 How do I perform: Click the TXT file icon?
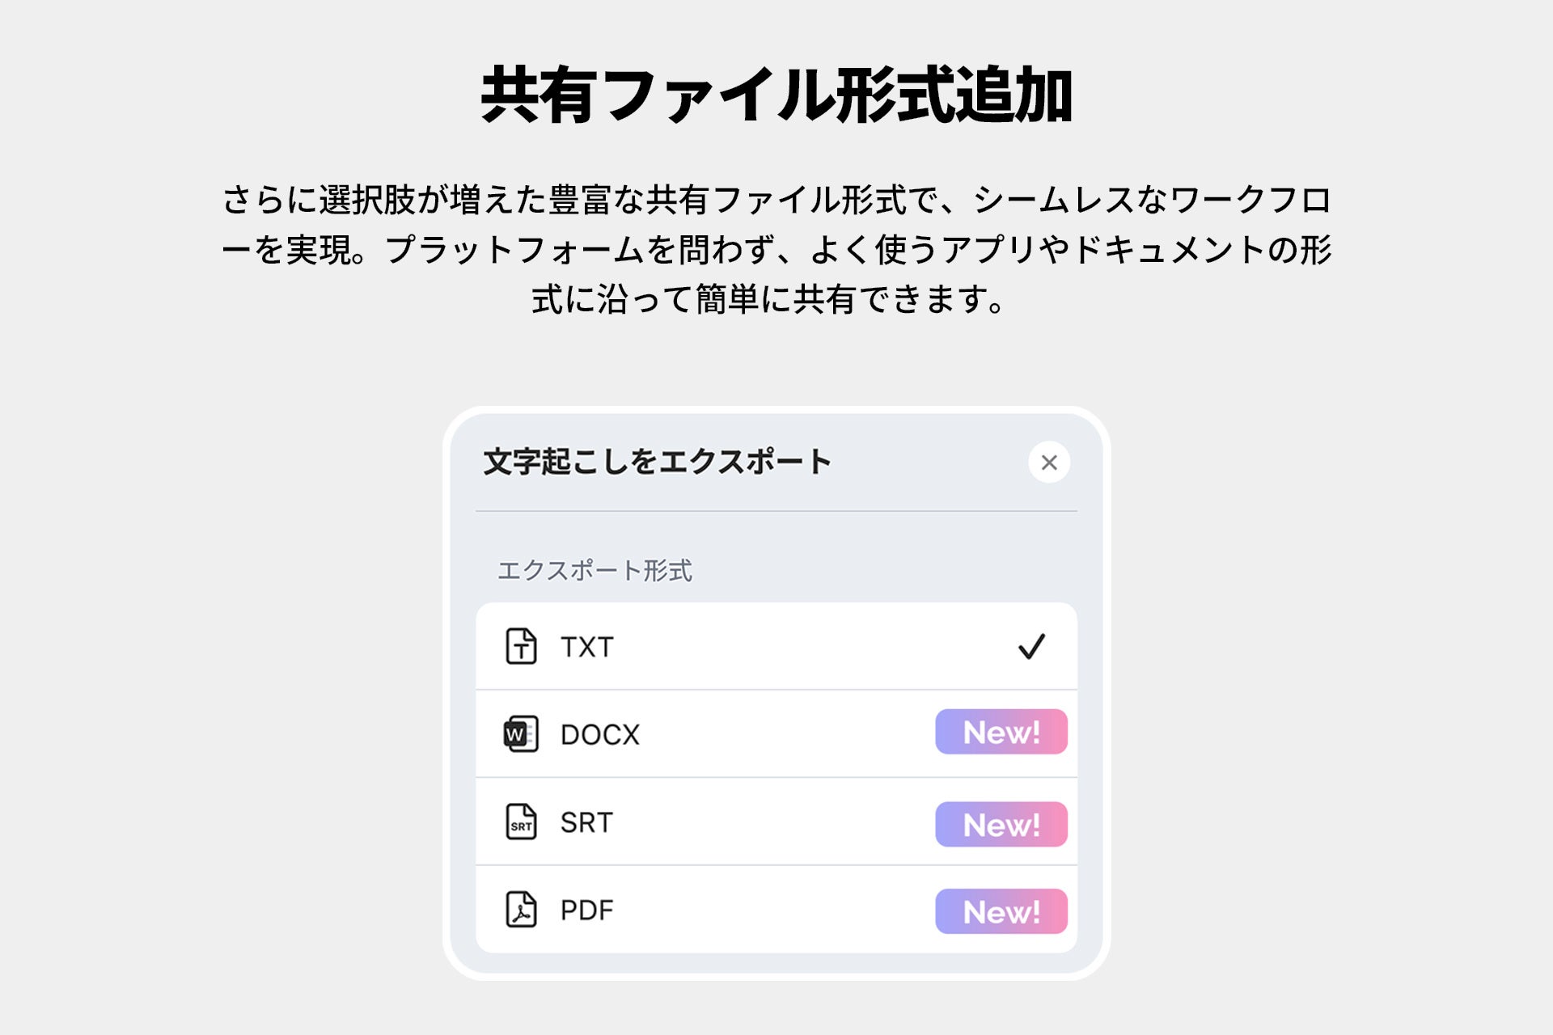(521, 646)
